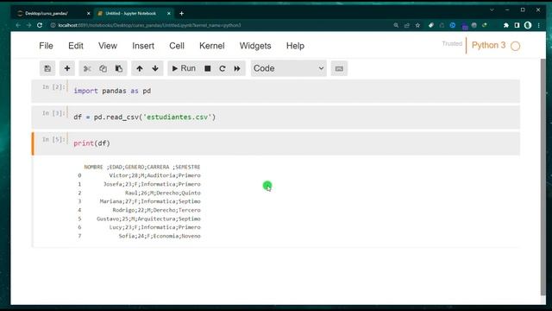The width and height of the screenshot is (552, 311).
Task: Save the notebook with the floppy disk icon
Action: click(47, 68)
